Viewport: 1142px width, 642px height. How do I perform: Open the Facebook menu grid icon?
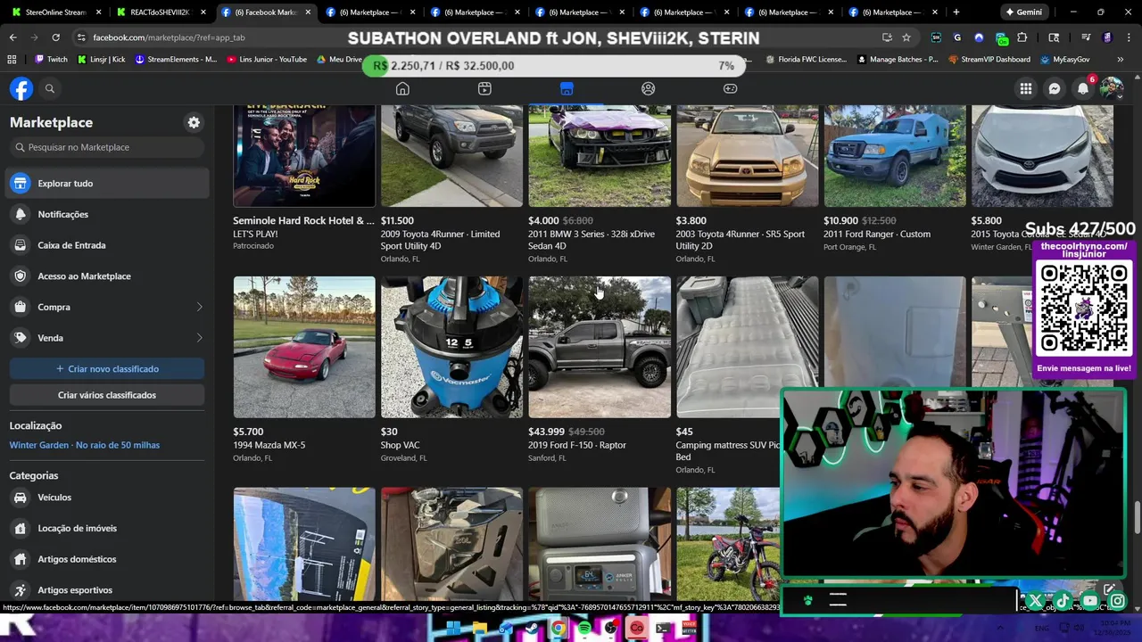pos(1026,88)
